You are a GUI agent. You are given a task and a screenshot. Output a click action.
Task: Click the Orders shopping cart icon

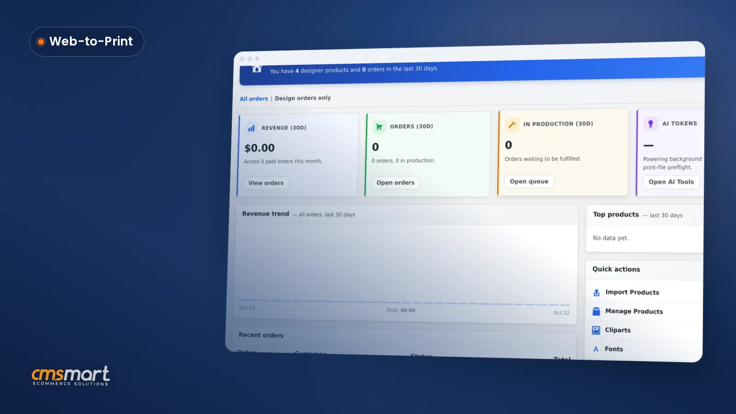point(379,127)
